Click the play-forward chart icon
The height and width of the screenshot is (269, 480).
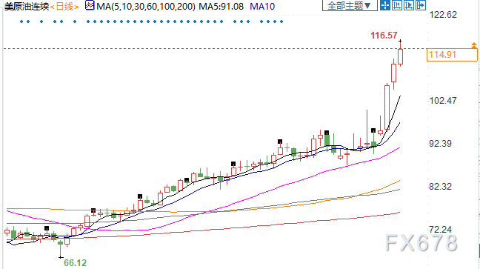[x=409, y=5]
